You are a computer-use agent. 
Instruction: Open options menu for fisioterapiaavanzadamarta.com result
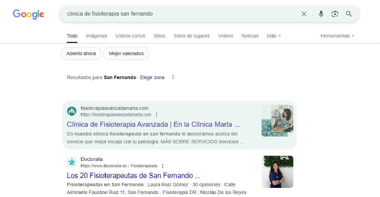(157, 114)
